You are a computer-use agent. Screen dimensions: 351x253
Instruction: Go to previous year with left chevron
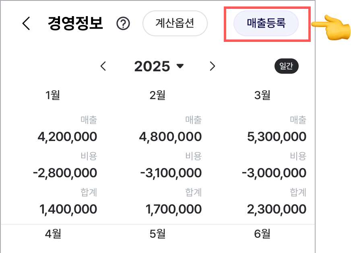[x=103, y=66]
